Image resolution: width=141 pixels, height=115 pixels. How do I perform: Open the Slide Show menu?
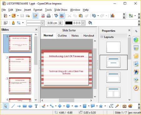(61, 10)
